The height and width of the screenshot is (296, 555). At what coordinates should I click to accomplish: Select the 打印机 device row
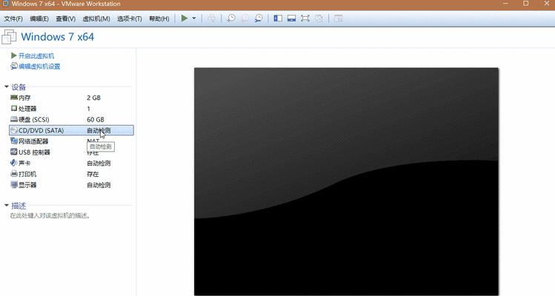coord(71,174)
